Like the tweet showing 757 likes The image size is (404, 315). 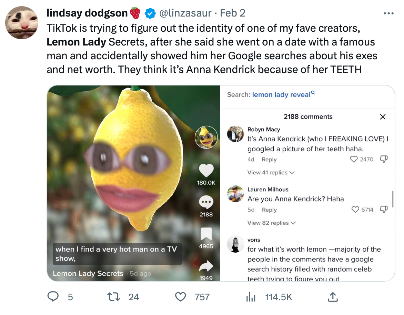[x=180, y=296]
